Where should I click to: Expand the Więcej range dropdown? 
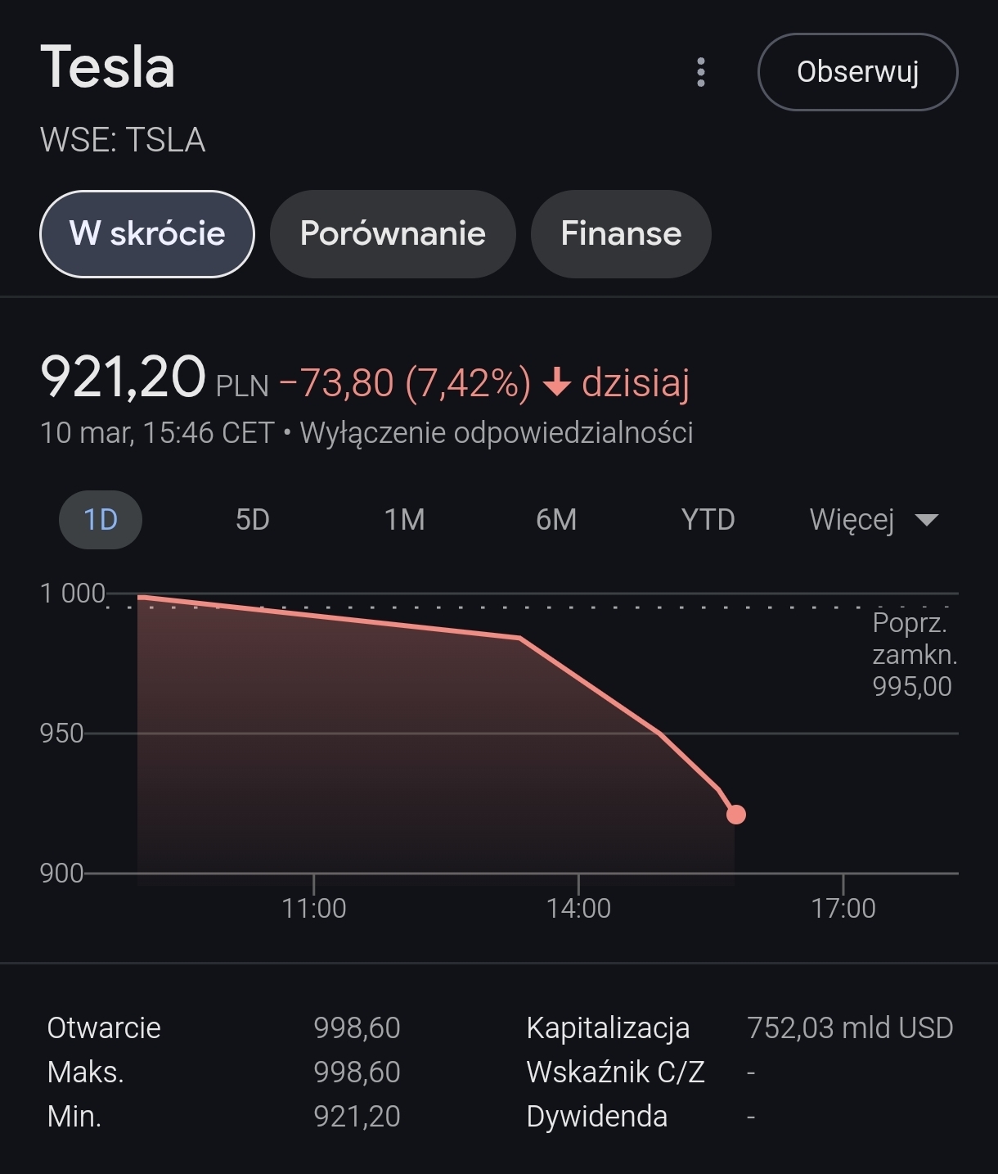pos(852,520)
